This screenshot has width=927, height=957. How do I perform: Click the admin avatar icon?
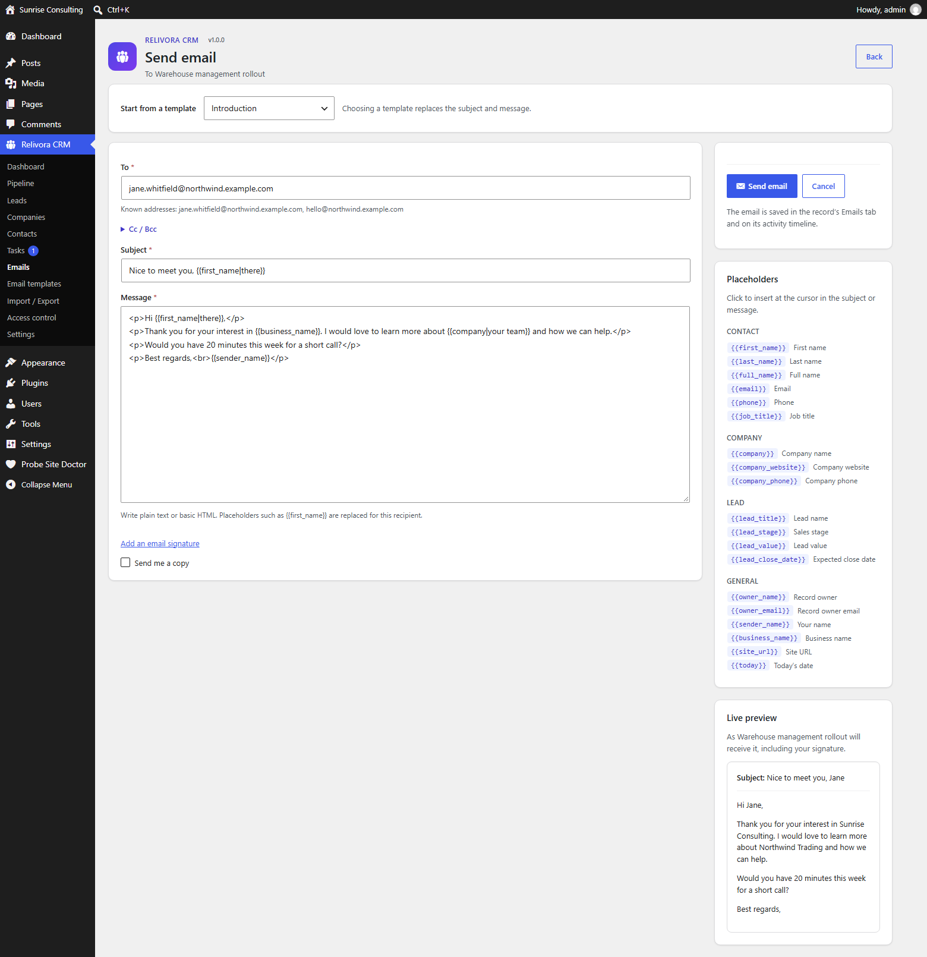[916, 10]
